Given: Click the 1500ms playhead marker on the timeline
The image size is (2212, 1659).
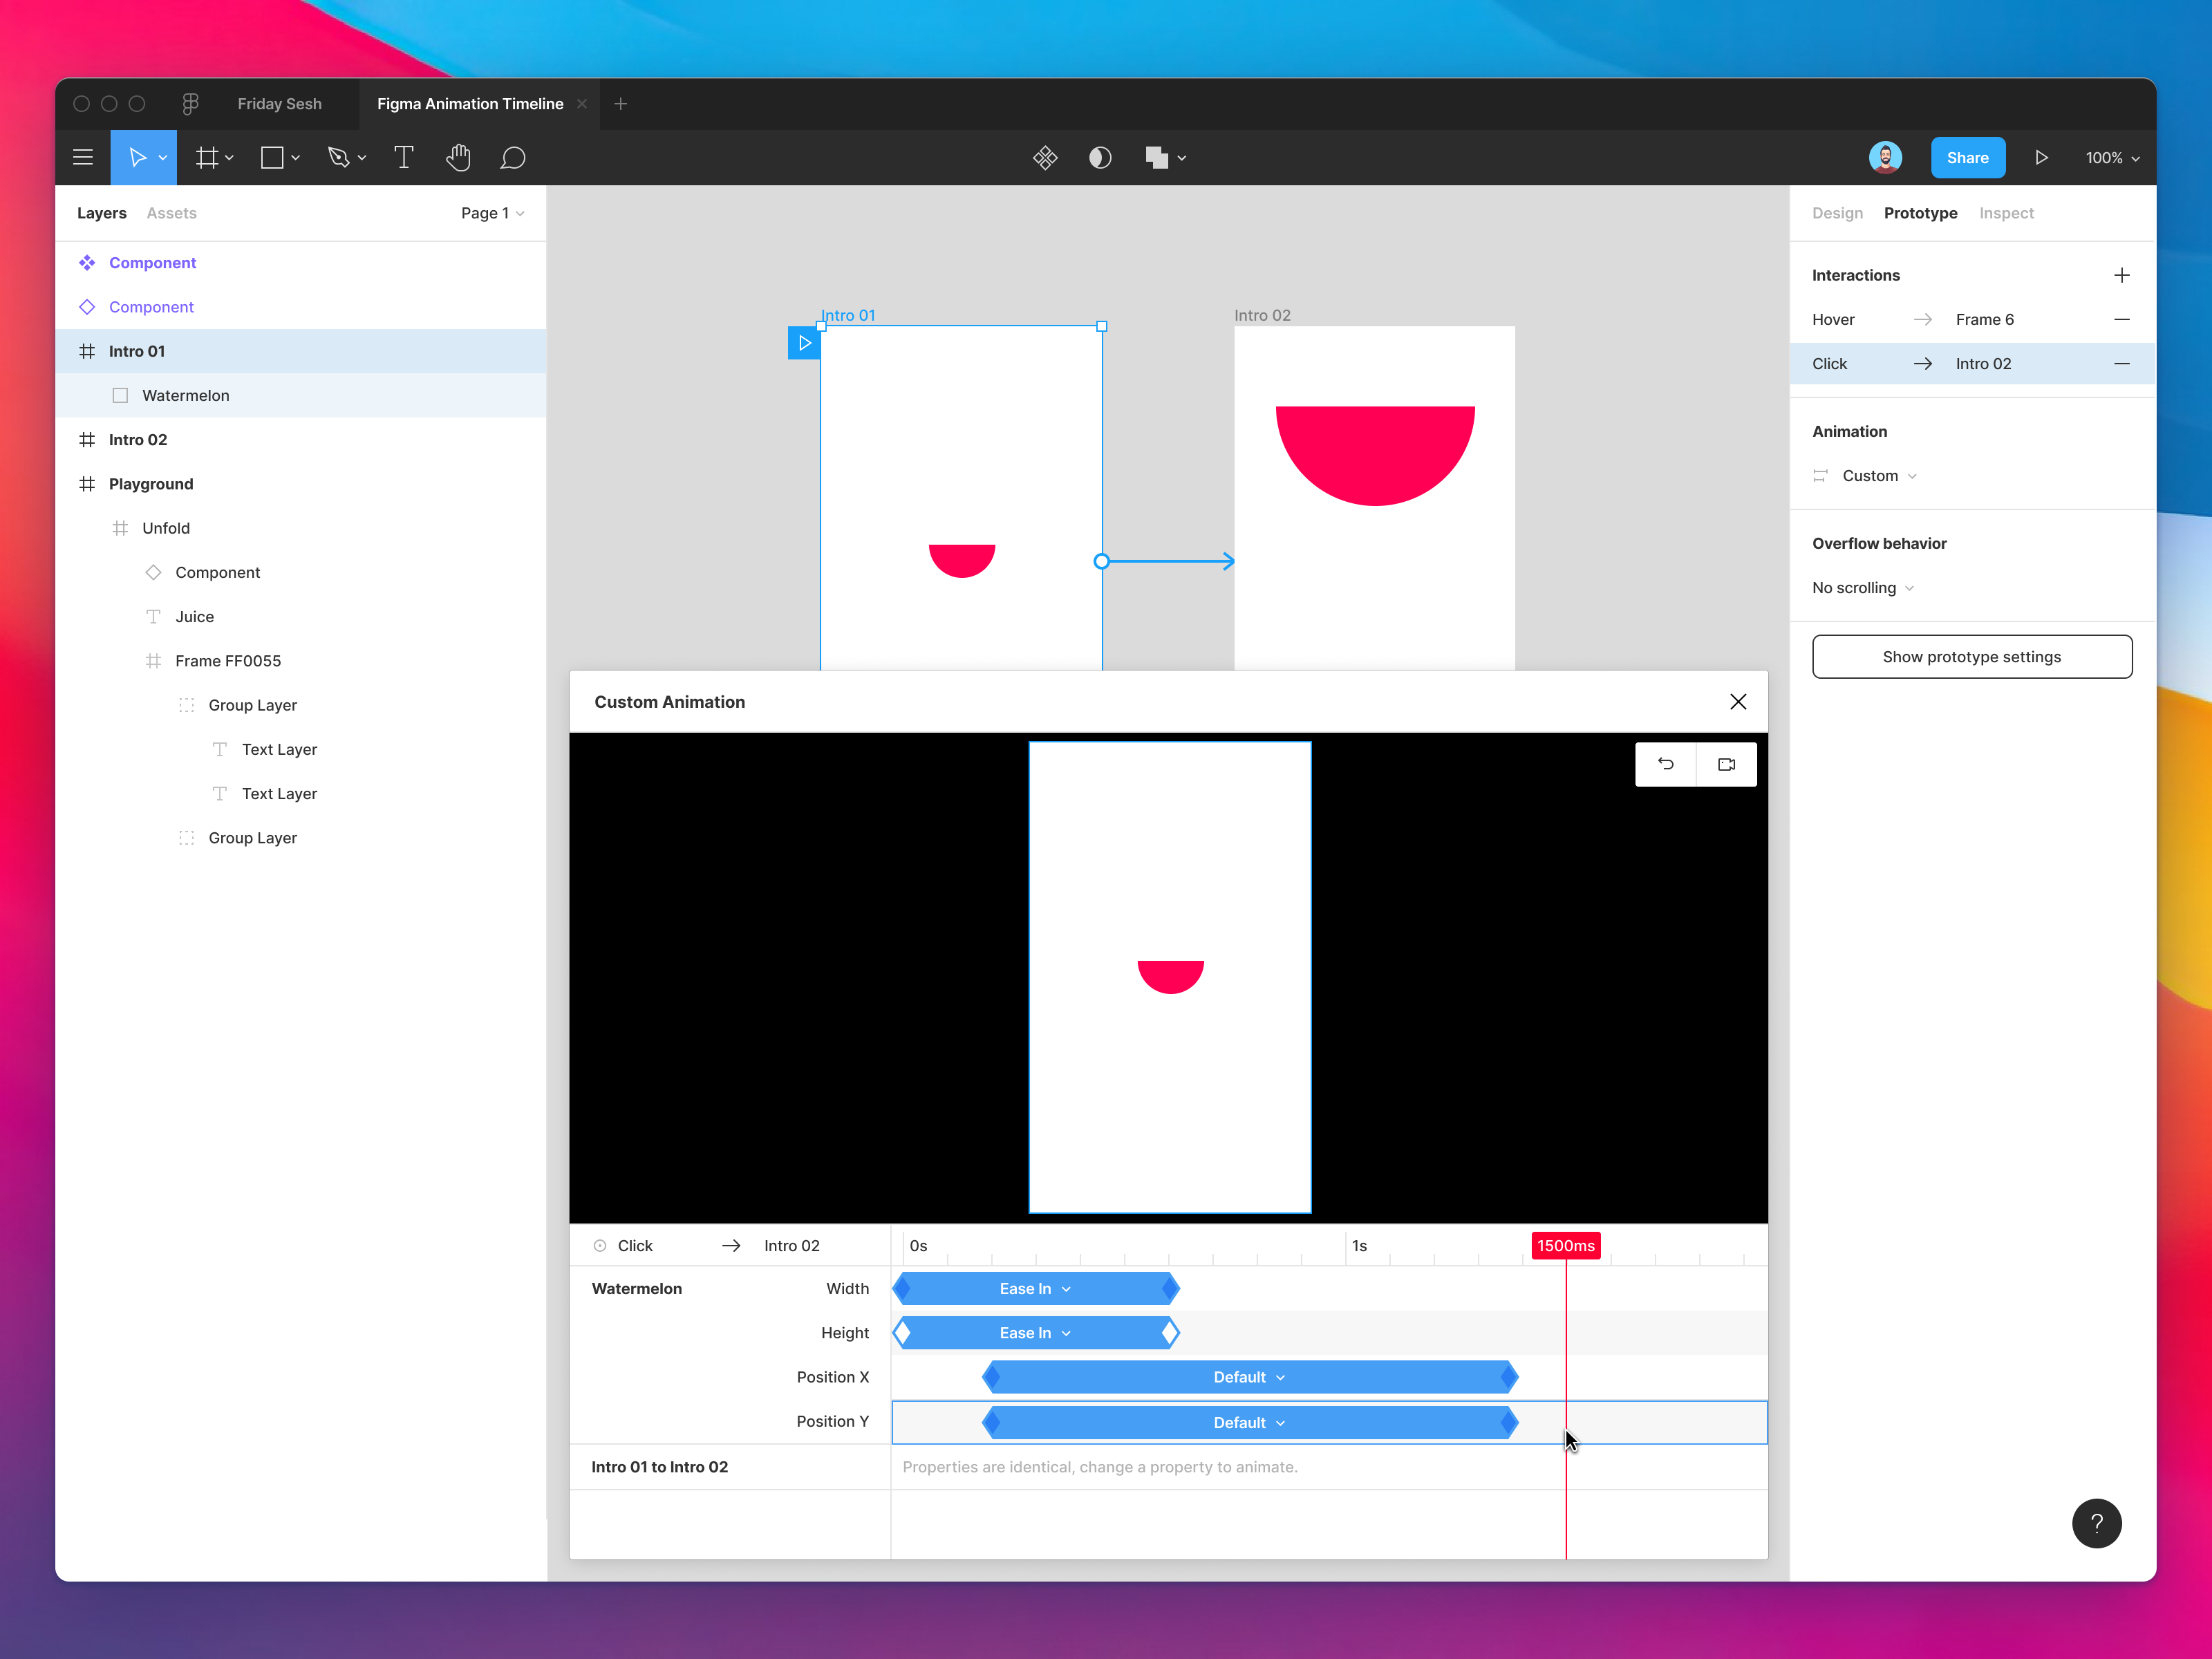Looking at the screenshot, I should 1566,1246.
